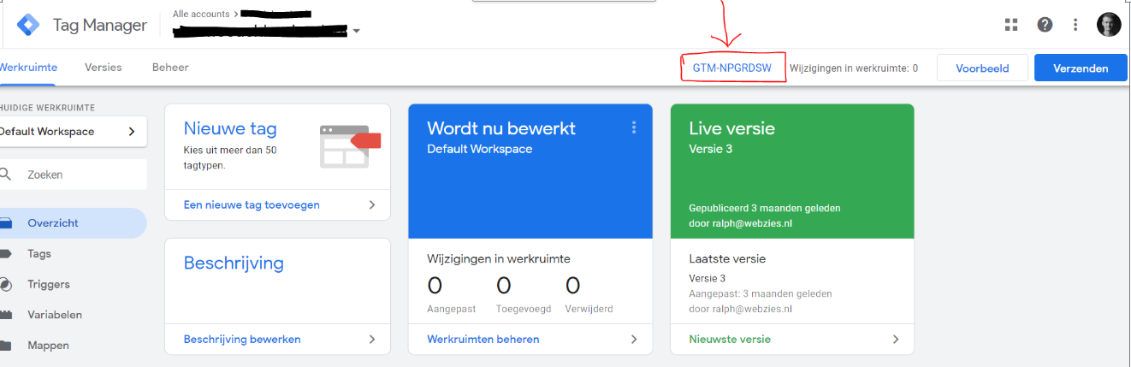Screen dimensions: 1131x367
Task: Open the account container dropdown arrow
Action: (356, 32)
